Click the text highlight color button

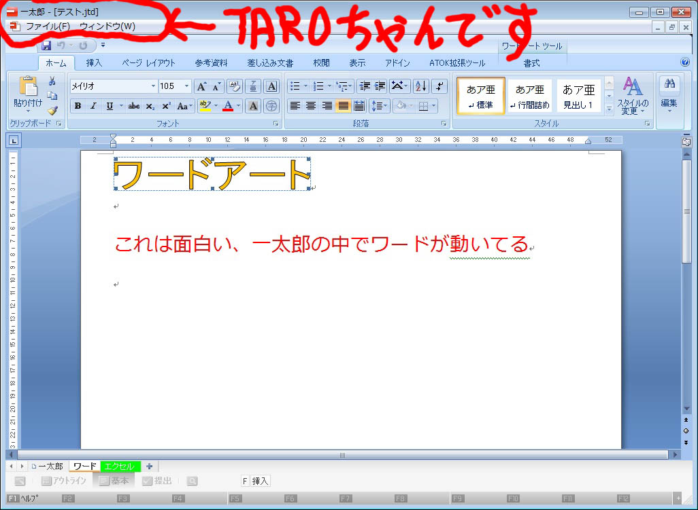coord(205,106)
